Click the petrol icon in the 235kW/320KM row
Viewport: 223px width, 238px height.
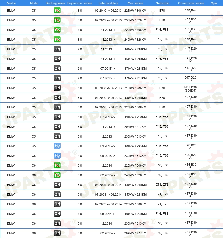pos(57,20)
